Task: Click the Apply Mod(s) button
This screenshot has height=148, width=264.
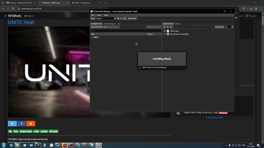Action: tap(154, 27)
